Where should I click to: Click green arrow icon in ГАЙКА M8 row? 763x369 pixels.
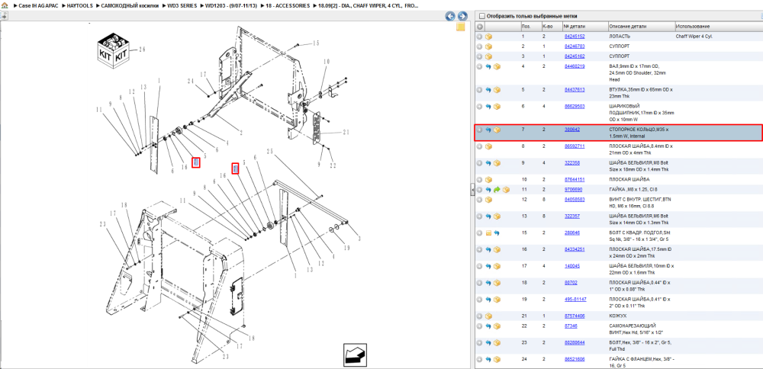point(497,190)
